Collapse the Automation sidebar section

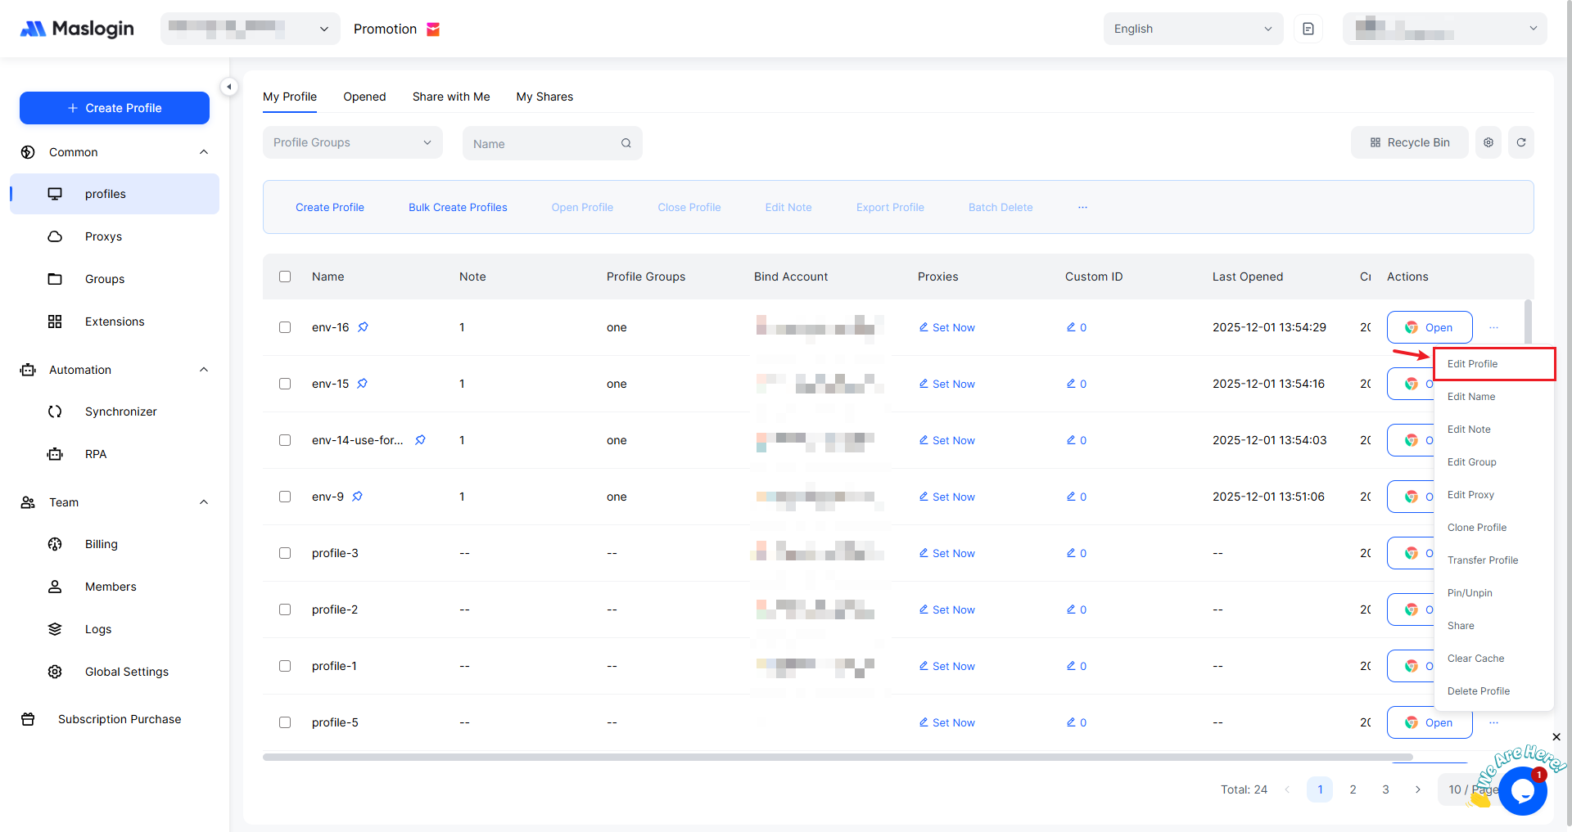click(204, 370)
